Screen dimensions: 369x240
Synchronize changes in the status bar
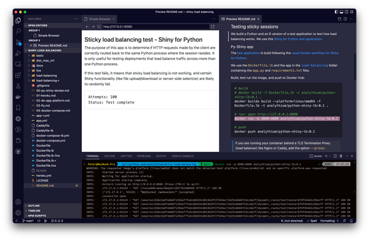coord(39,221)
